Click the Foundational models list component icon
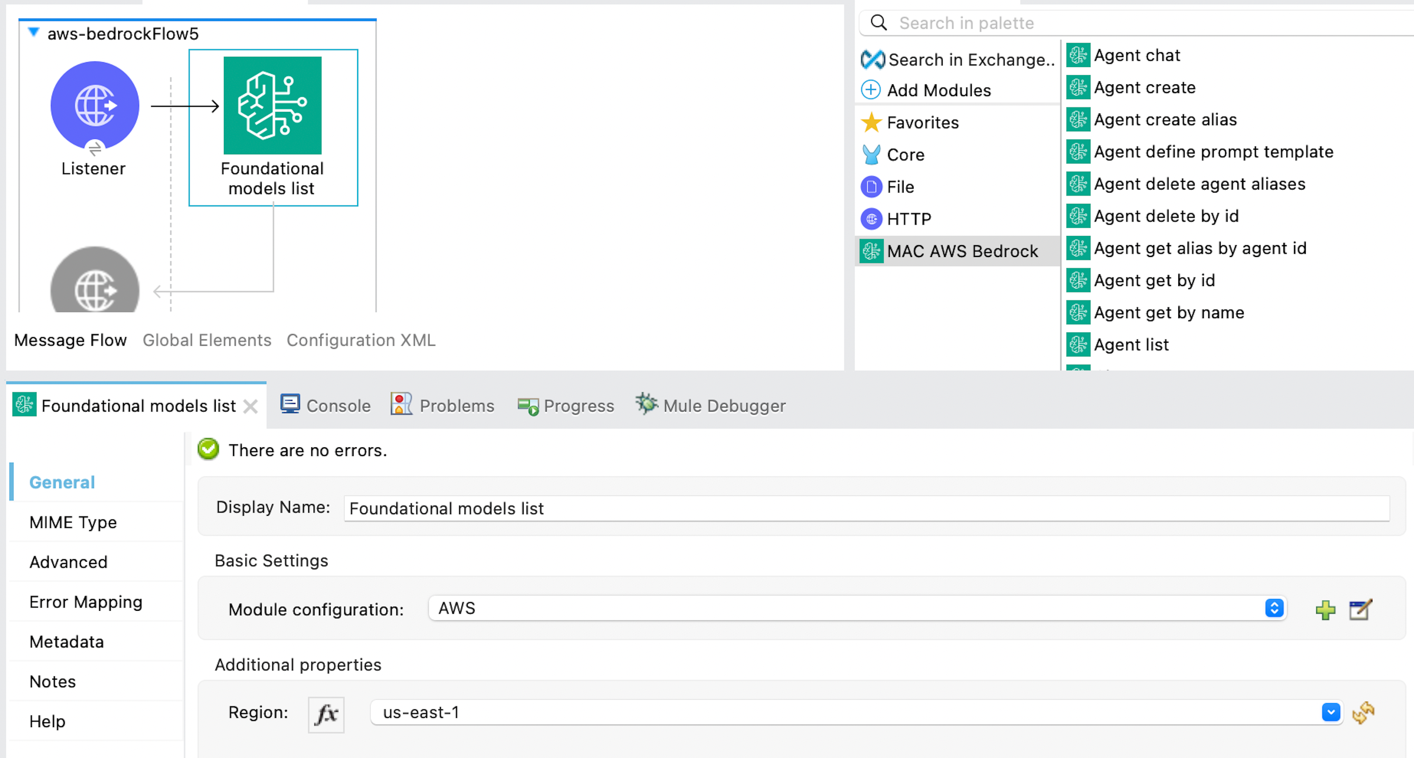 pos(272,105)
